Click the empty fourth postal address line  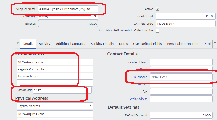(x=55, y=83)
